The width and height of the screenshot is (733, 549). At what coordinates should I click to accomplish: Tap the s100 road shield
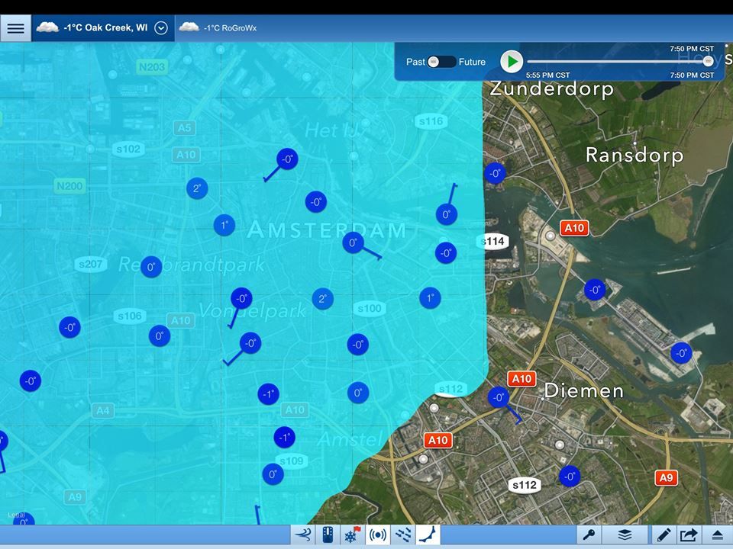point(370,309)
